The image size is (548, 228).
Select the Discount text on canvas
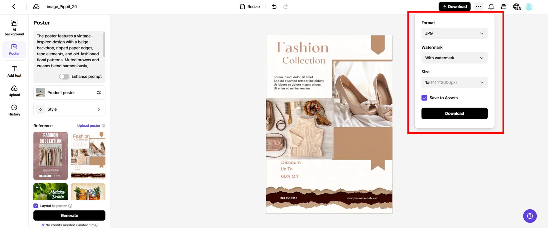coord(291,162)
